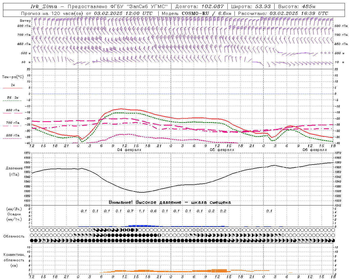Click 'Рассчитано: 03.02.2025 16:39 UTC' computed time
This screenshot has width=349, height=279.
283,13
